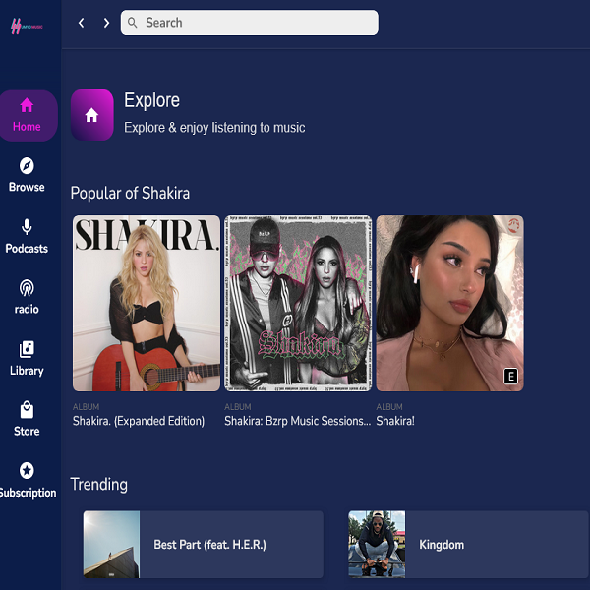Image resolution: width=590 pixels, height=590 pixels.
Task: Click the Browse compass icon
Action: 27,166
